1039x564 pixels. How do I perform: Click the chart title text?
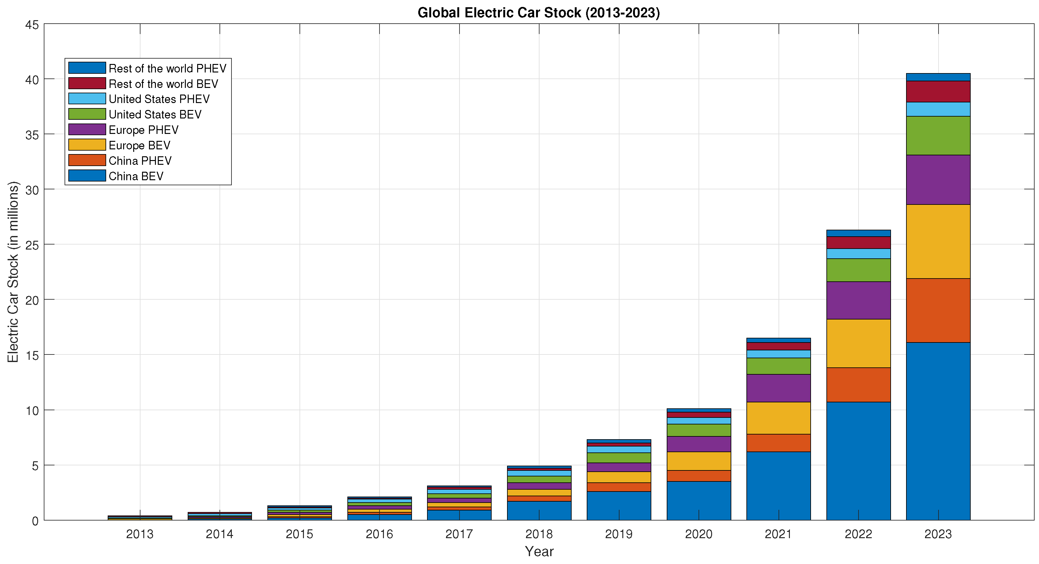pyautogui.click(x=539, y=13)
